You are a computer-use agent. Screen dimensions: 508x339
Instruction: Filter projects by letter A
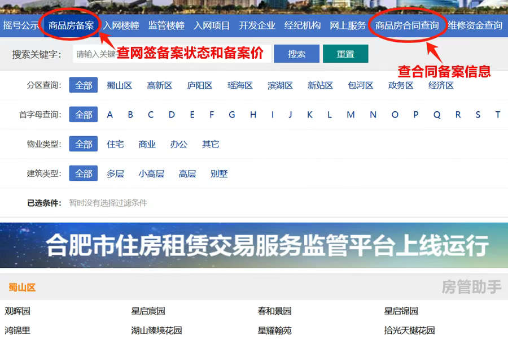pos(110,115)
